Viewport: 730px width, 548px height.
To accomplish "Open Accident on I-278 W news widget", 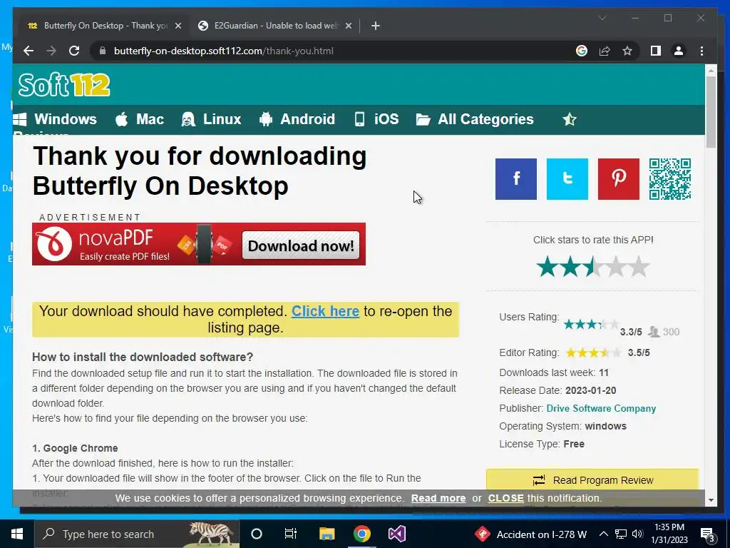I will pyautogui.click(x=530, y=534).
